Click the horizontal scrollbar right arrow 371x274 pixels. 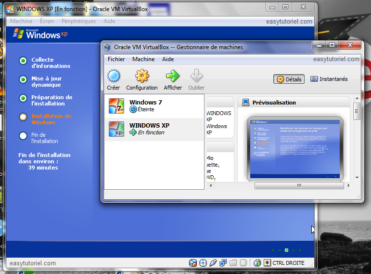(349, 186)
